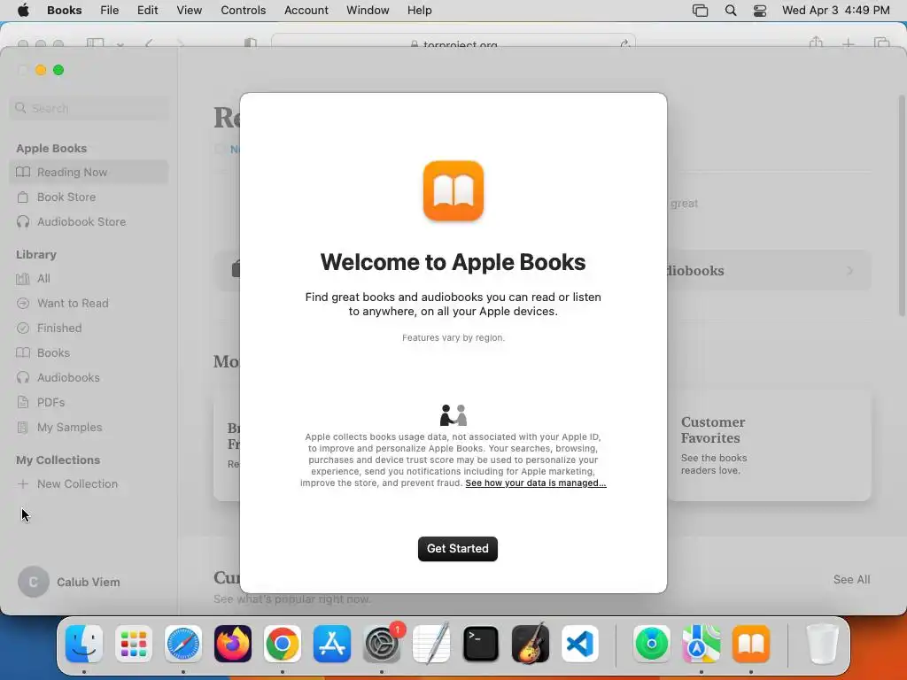
Task: Expand the audiobooks row chevron
Action: [849, 271]
